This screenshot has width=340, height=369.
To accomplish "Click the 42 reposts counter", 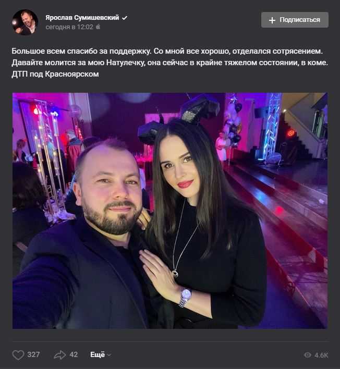I will point(74,354).
